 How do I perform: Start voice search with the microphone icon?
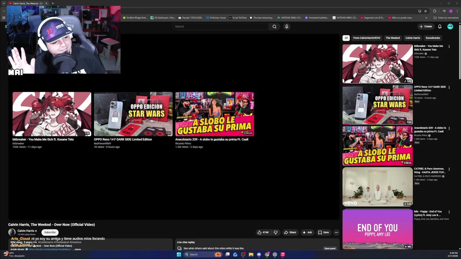tap(287, 26)
